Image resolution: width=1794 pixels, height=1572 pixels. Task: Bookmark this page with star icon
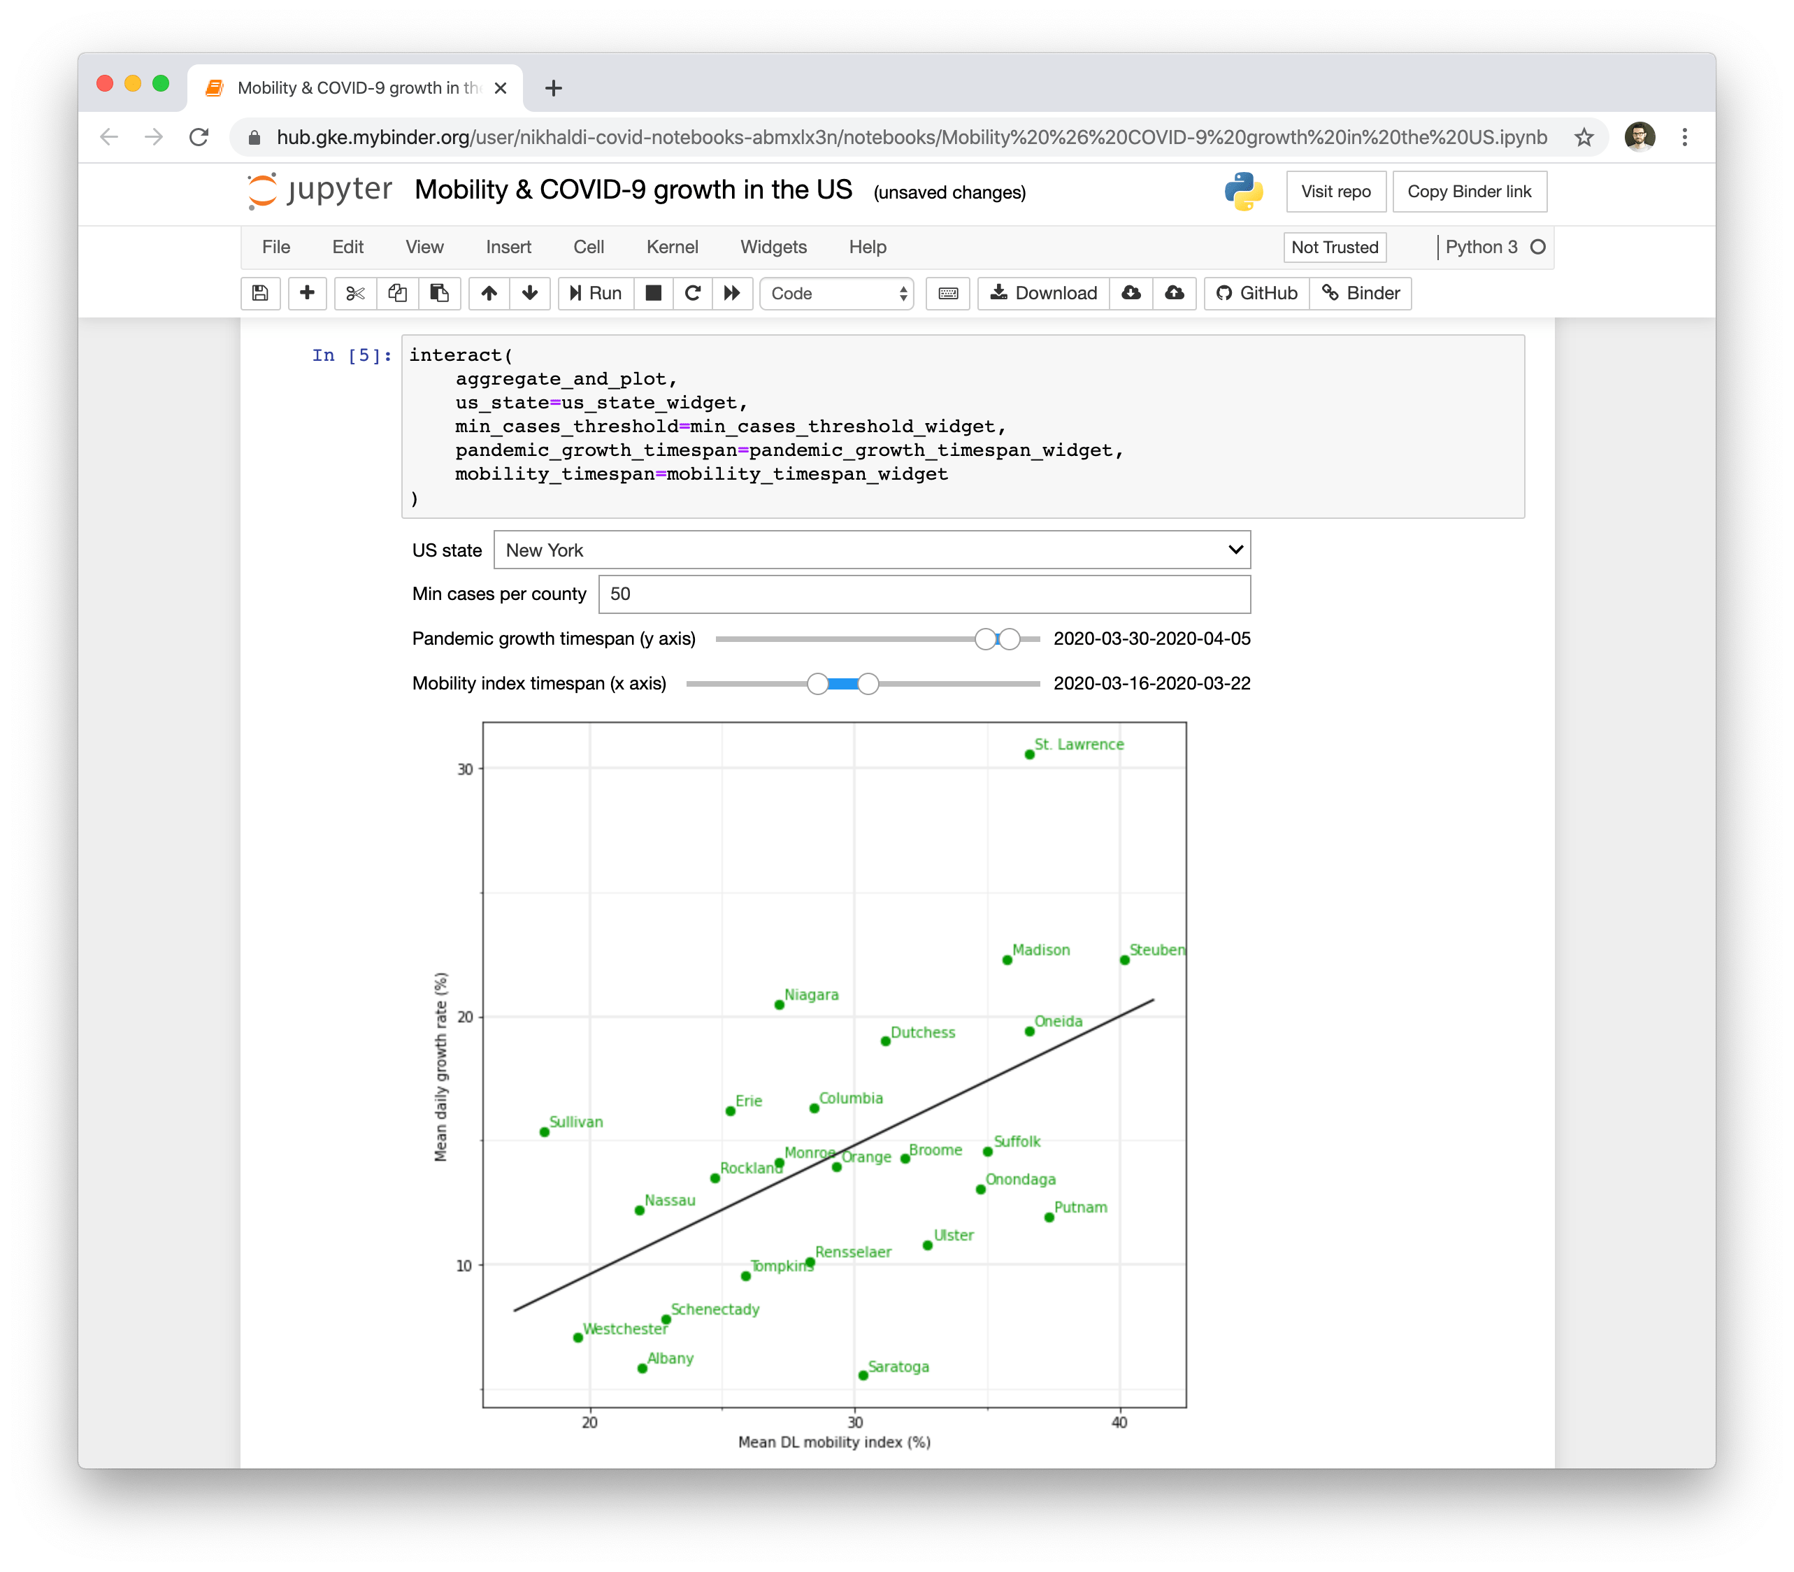(x=1584, y=137)
